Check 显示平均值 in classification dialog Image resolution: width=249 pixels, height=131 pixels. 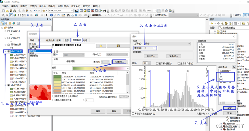pos(179,63)
